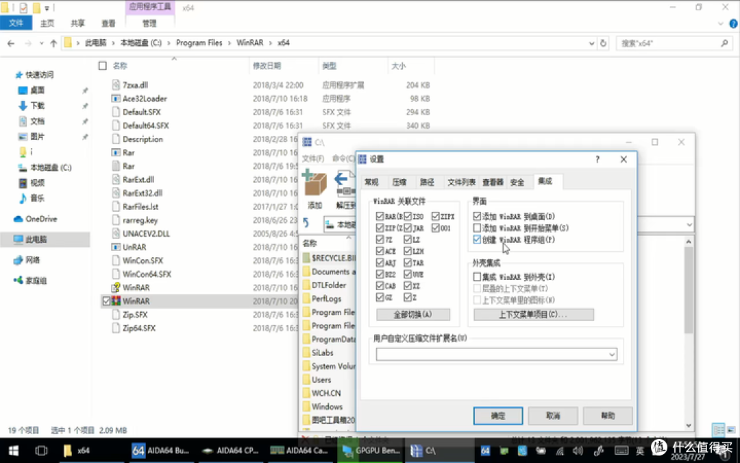The height and width of the screenshot is (463, 740).
Task: Expand the Explorer address bar history dropdown
Action: [x=591, y=43]
